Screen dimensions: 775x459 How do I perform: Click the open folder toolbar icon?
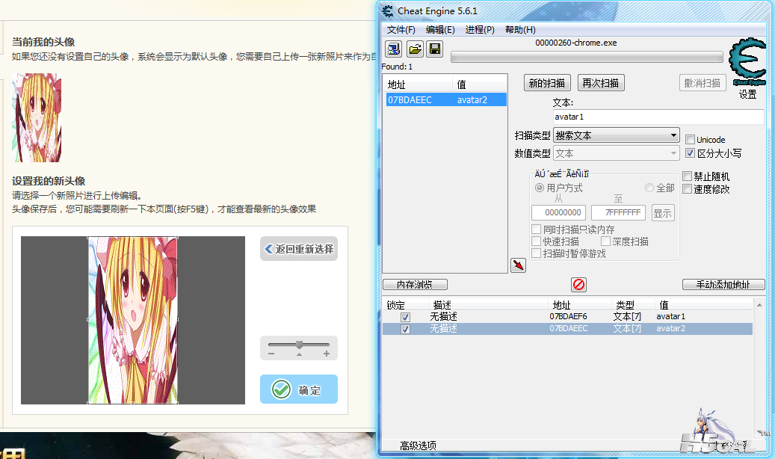click(415, 49)
